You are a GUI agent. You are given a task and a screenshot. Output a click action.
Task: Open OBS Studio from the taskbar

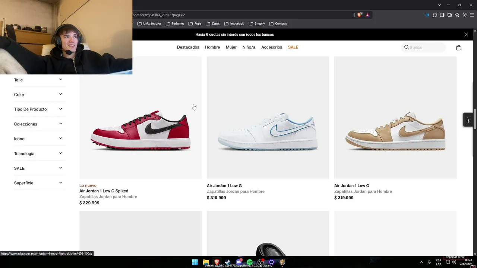click(x=260, y=262)
